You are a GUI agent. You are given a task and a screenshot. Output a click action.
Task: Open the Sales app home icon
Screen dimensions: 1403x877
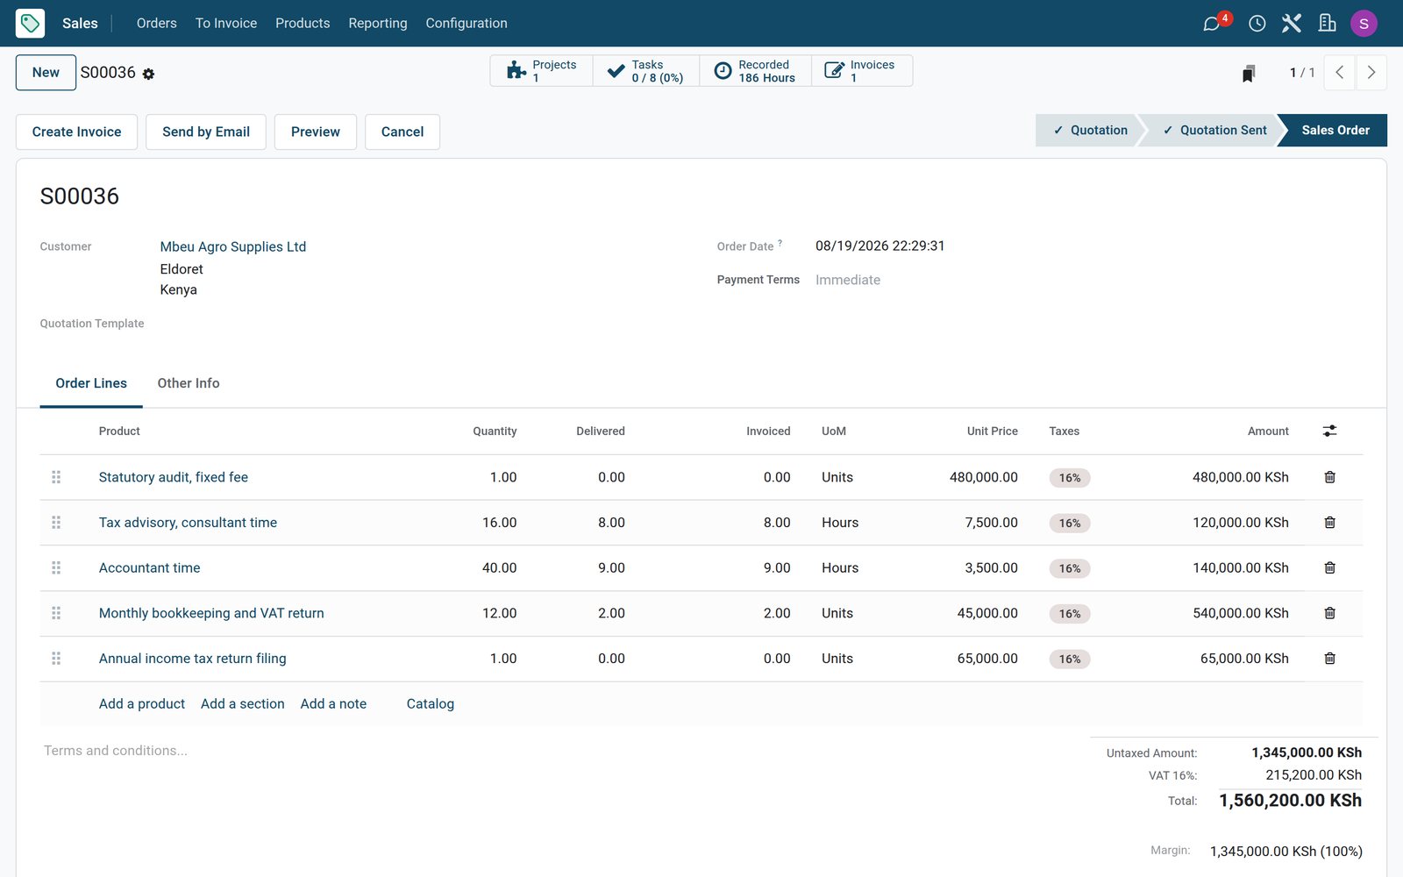click(x=30, y=23)
